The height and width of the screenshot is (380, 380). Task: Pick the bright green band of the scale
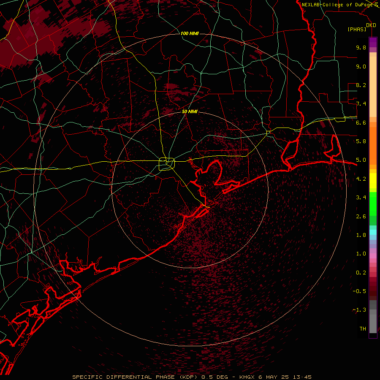pyautogui.click(x=373, y=204)
